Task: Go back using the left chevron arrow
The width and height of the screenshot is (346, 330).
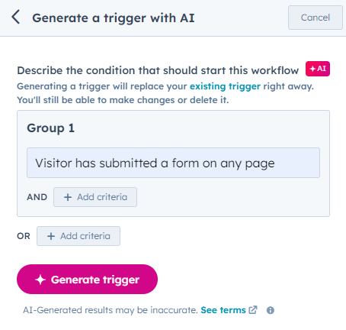Action: tap(15, 17)
